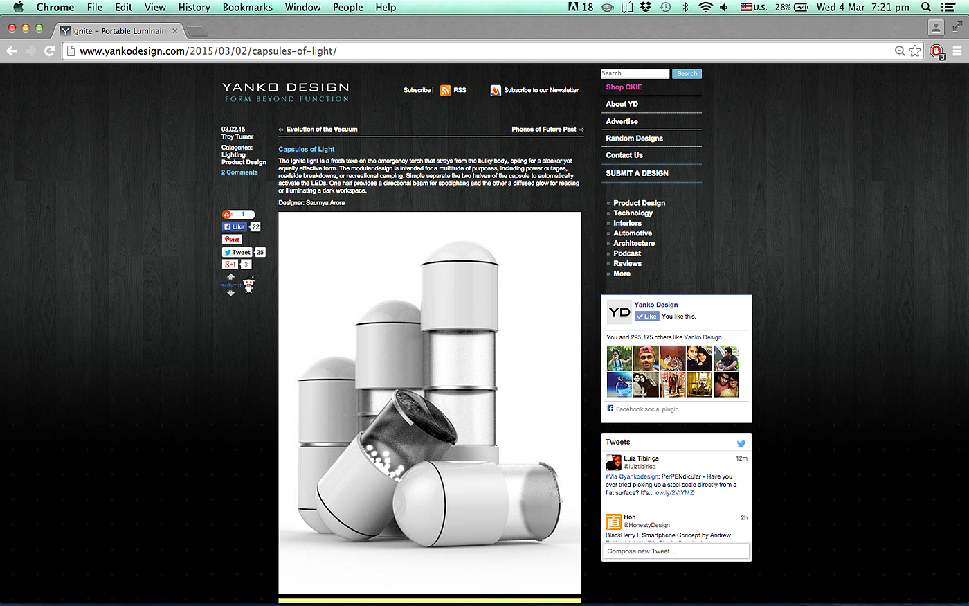
Task: Open the Random Designs link
Action: click(x=635, y=139)
